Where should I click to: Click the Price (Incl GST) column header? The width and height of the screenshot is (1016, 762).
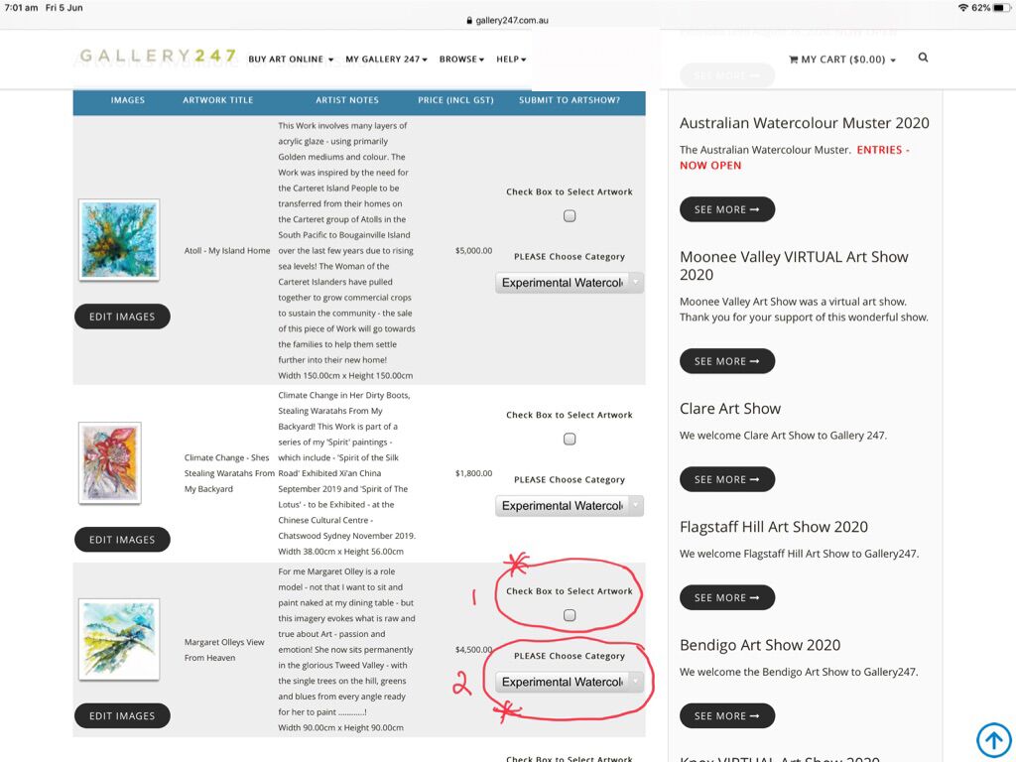[x=455, y=100]
